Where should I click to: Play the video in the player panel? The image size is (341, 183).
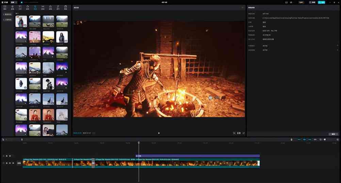(x=159, y=133)
